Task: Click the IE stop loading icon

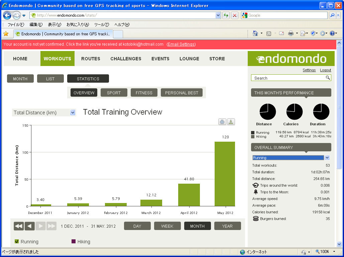Action: [x=235, y=15]
